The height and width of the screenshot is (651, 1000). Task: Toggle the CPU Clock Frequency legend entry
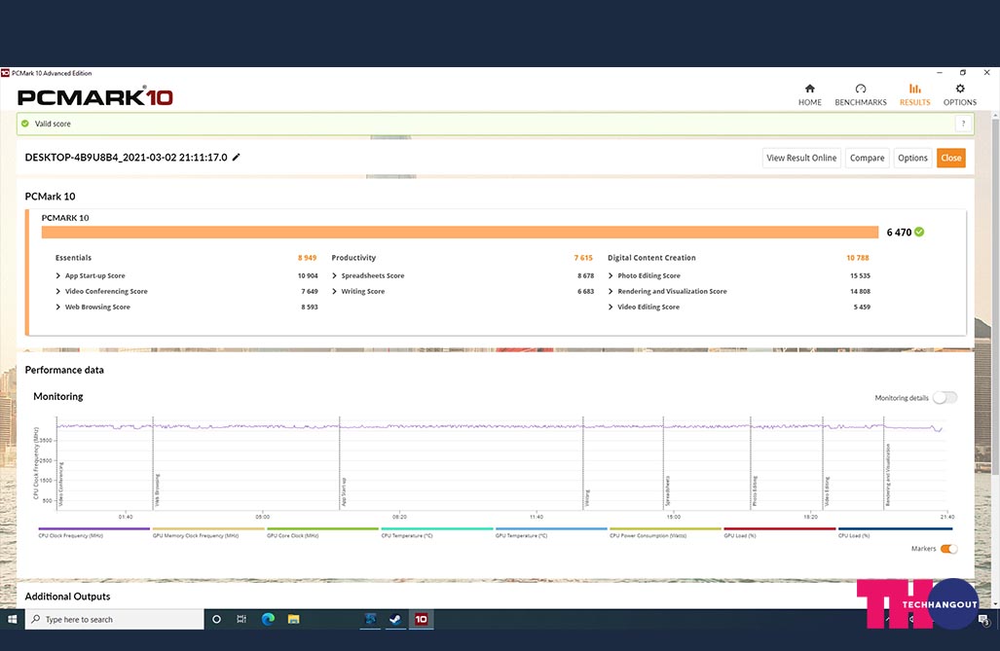(x=93, y=533)
